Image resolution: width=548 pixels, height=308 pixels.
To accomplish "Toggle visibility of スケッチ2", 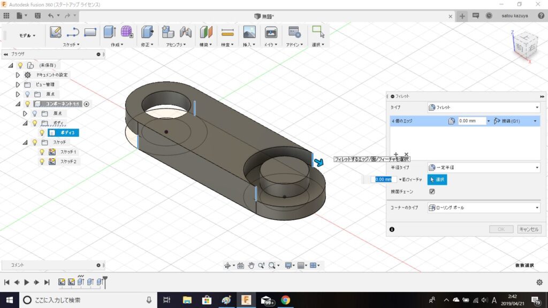I will tap(42, 161).
